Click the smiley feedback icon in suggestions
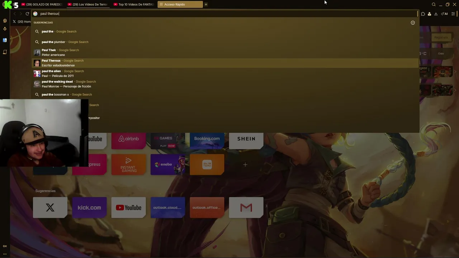459x258 pixels. click(x=413, y=23)
